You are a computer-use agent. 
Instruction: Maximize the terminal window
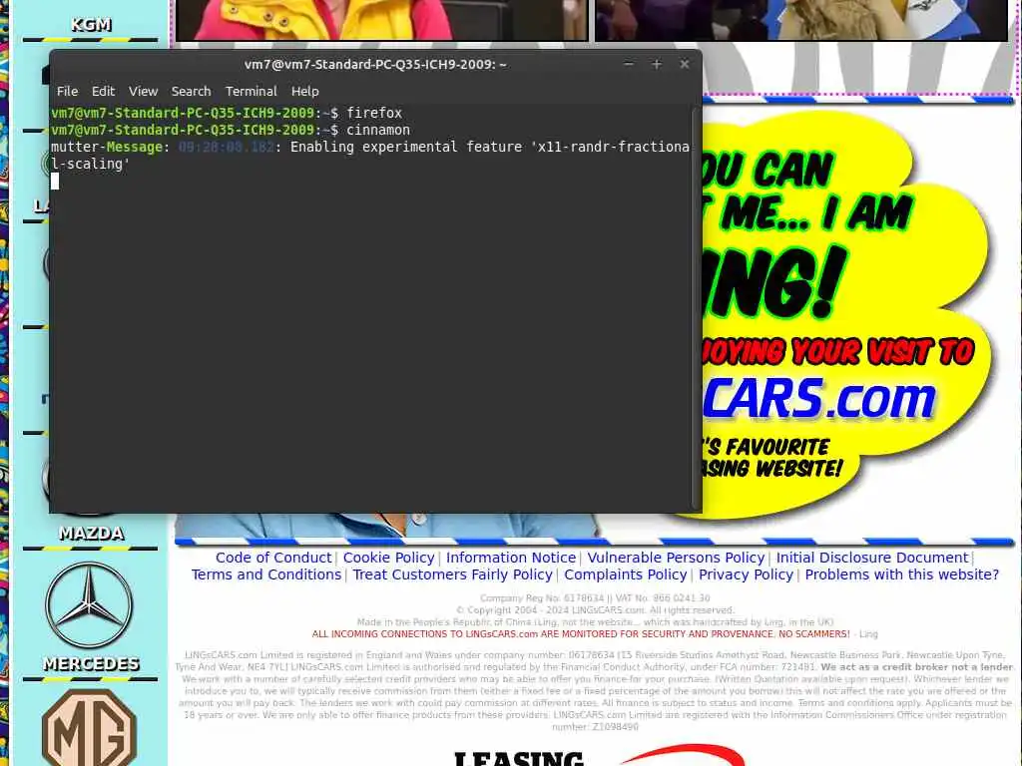[657, 64]
